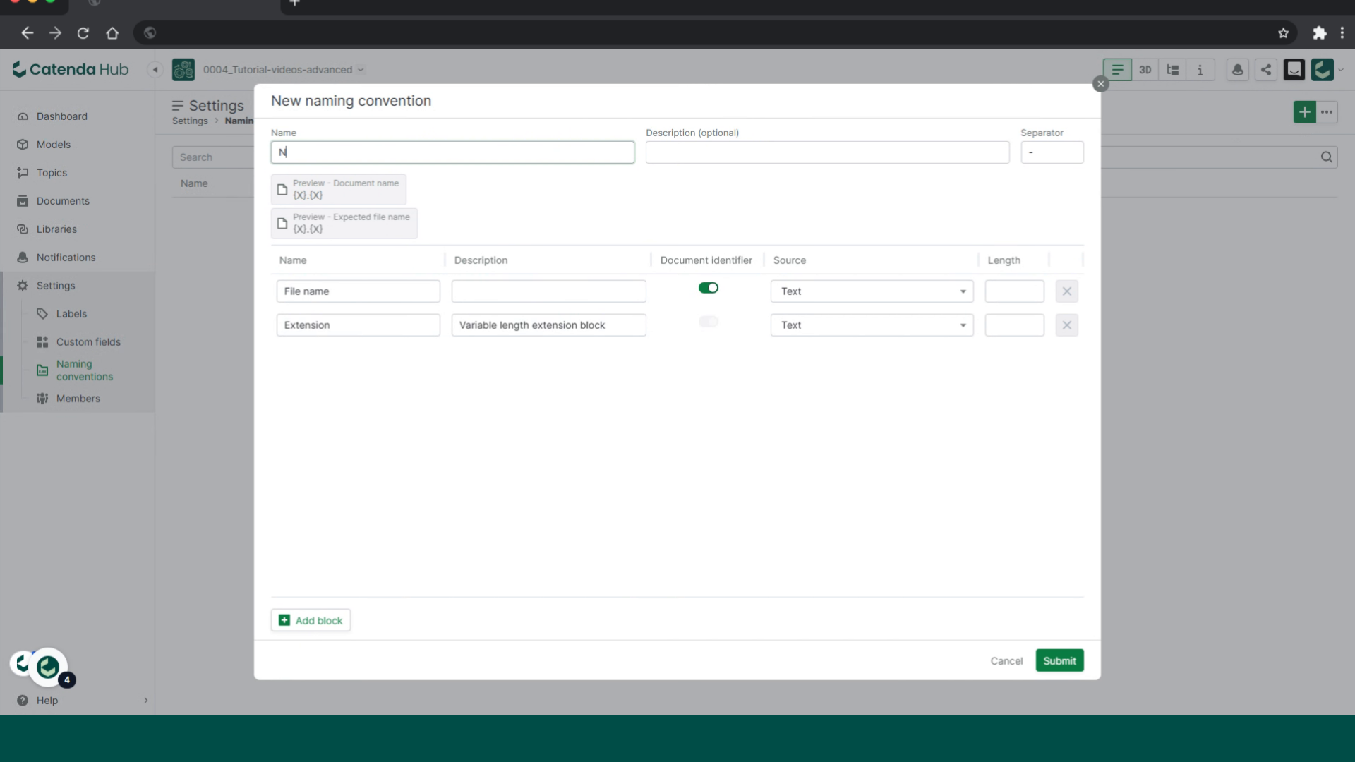Screen dimensions: 1355x762
Task: Toggle Document identifier for Extension block
Action: tap(708, 322)
